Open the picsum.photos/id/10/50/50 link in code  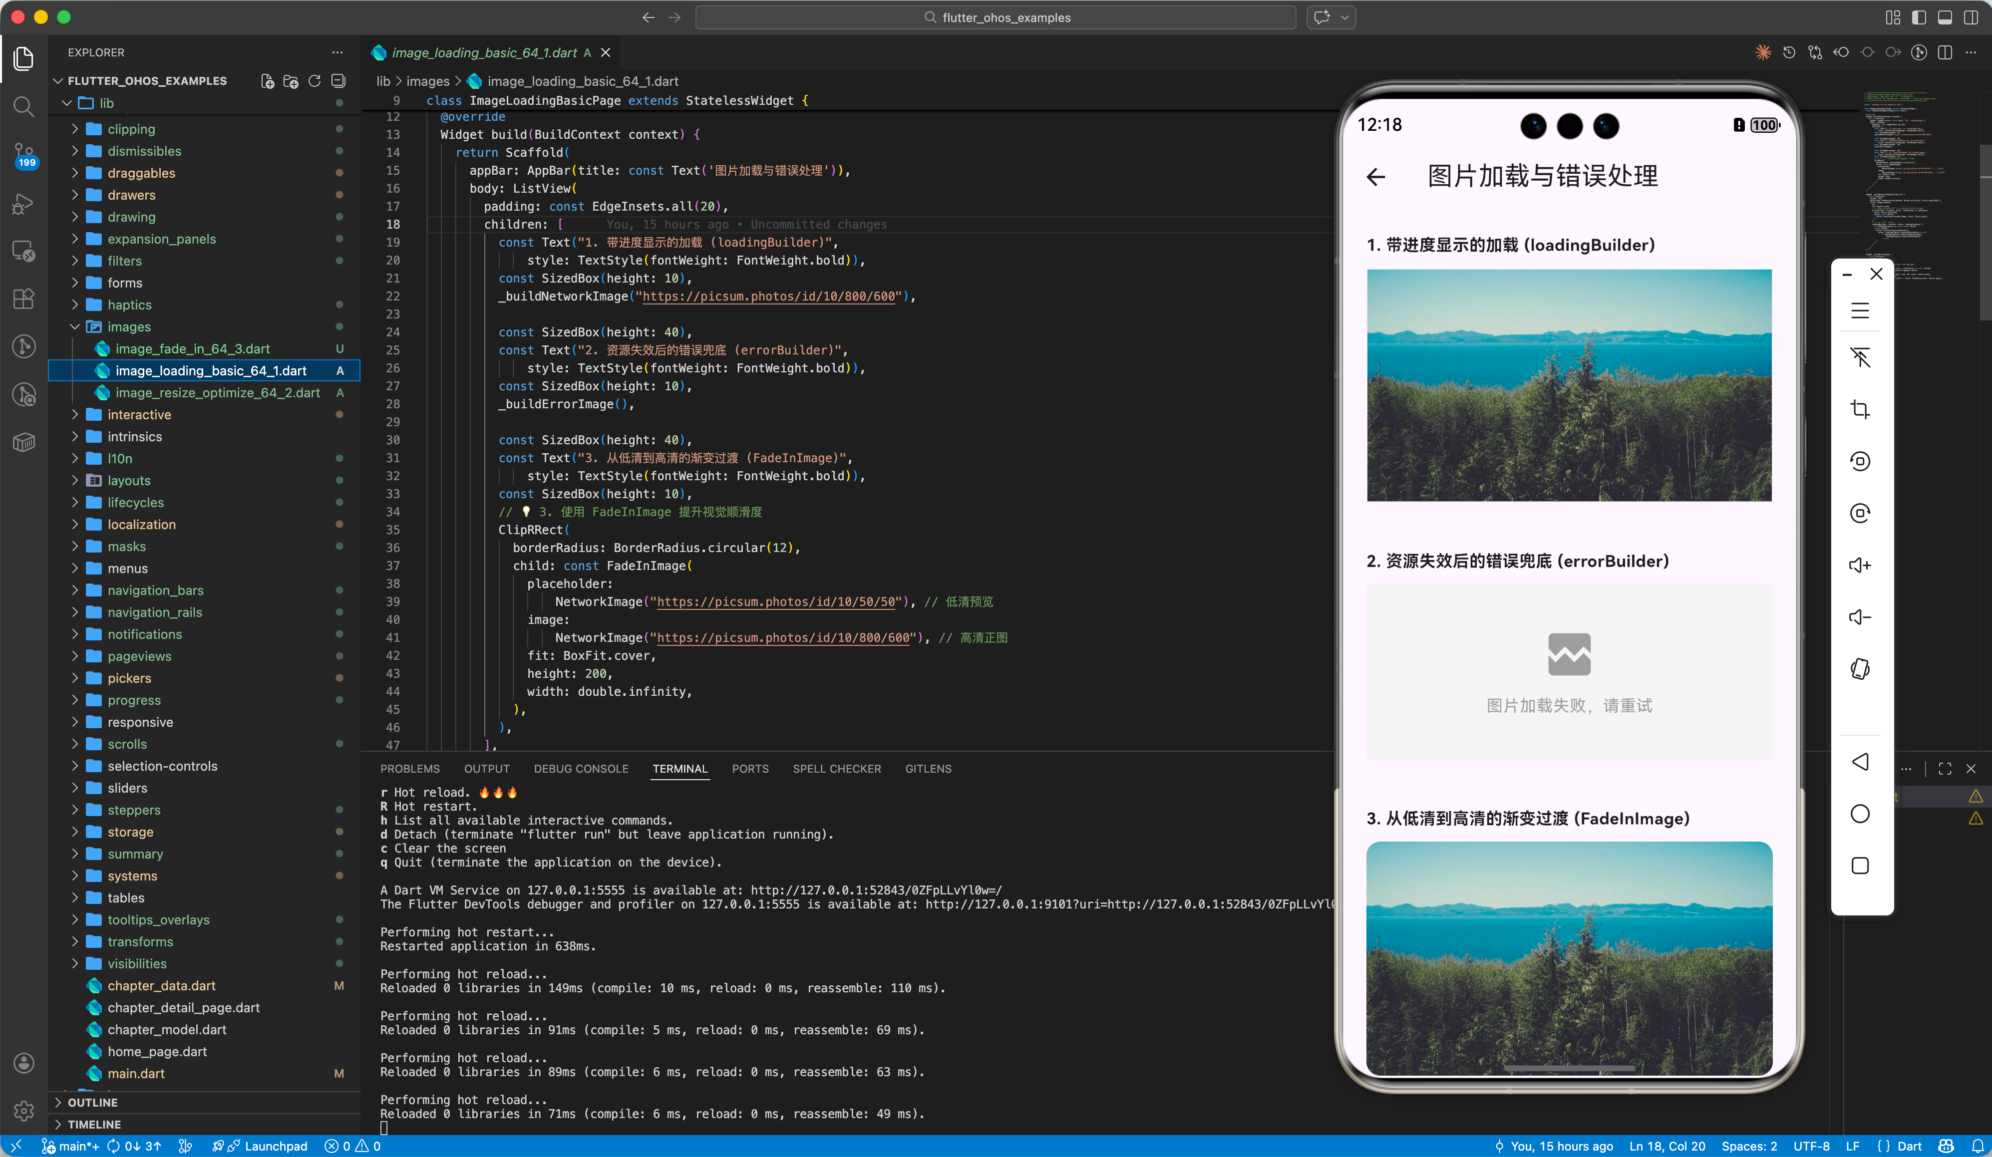point(777,601)
